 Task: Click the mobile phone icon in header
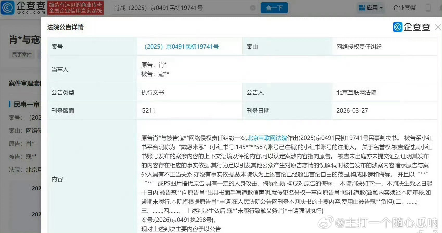428,8
